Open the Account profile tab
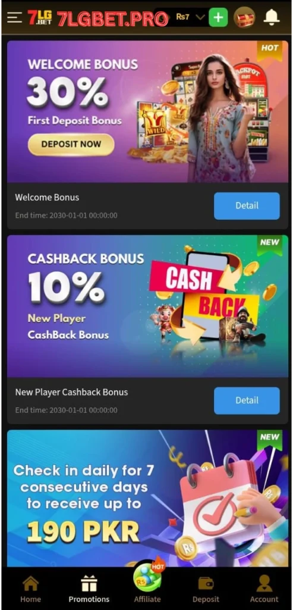 pos(264,589)
